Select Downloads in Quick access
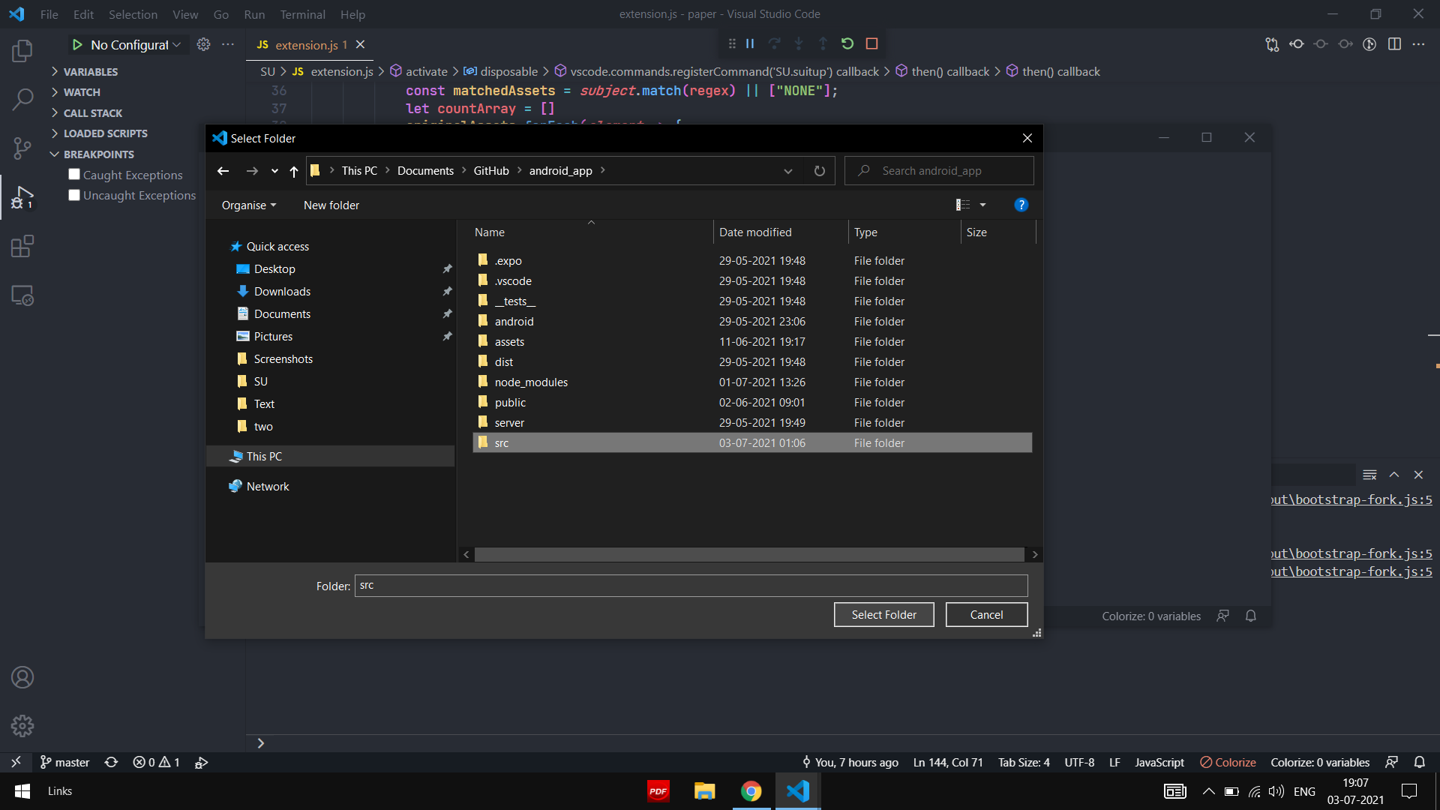Screen dimensions: 1440x810 (282, 292)
